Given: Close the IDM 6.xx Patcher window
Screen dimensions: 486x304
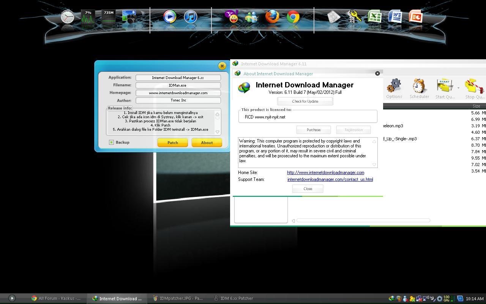Looking at the screenshot, I should pos(222,66).
